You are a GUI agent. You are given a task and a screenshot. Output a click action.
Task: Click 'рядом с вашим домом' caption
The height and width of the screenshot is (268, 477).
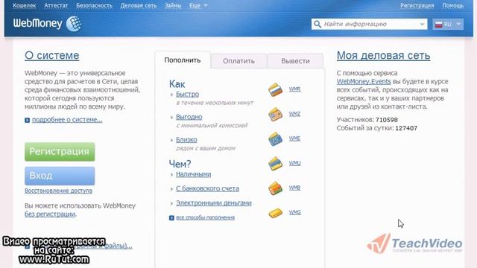point(206,148)
